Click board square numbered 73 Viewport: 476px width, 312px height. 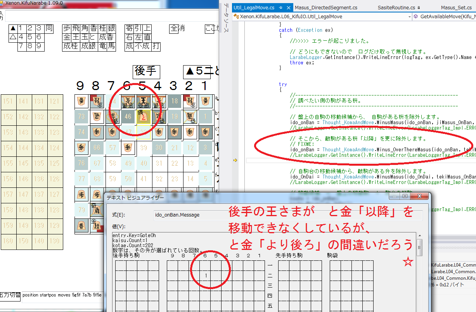[81, 117]
